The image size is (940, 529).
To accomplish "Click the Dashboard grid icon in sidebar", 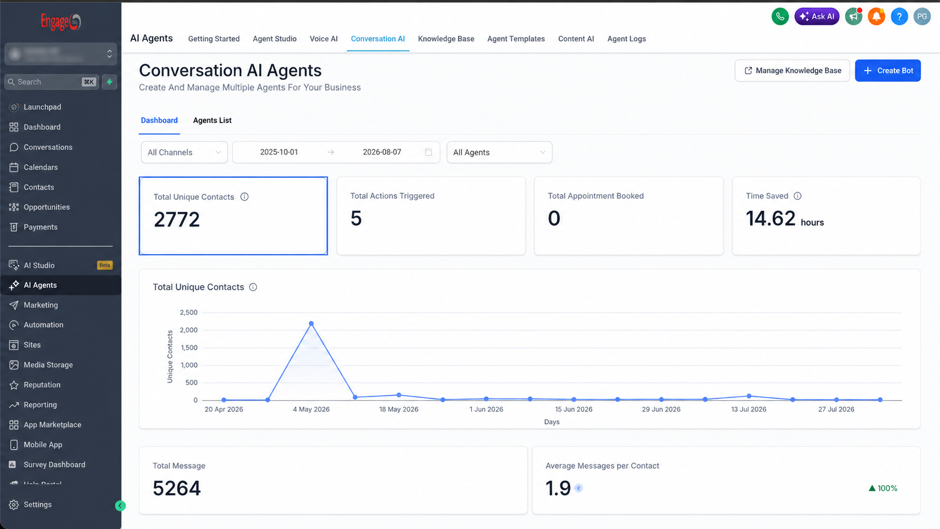I will [14, 127].
